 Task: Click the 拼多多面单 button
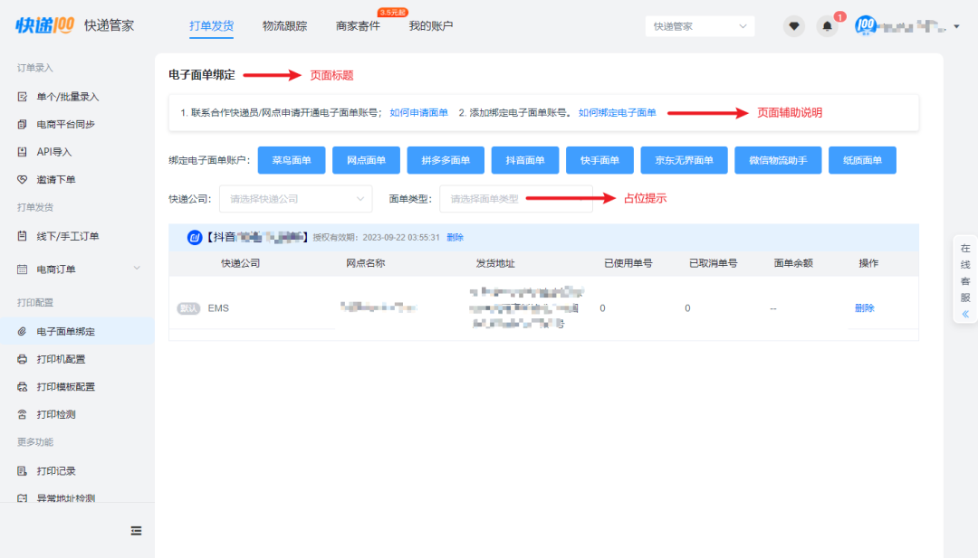446,160
